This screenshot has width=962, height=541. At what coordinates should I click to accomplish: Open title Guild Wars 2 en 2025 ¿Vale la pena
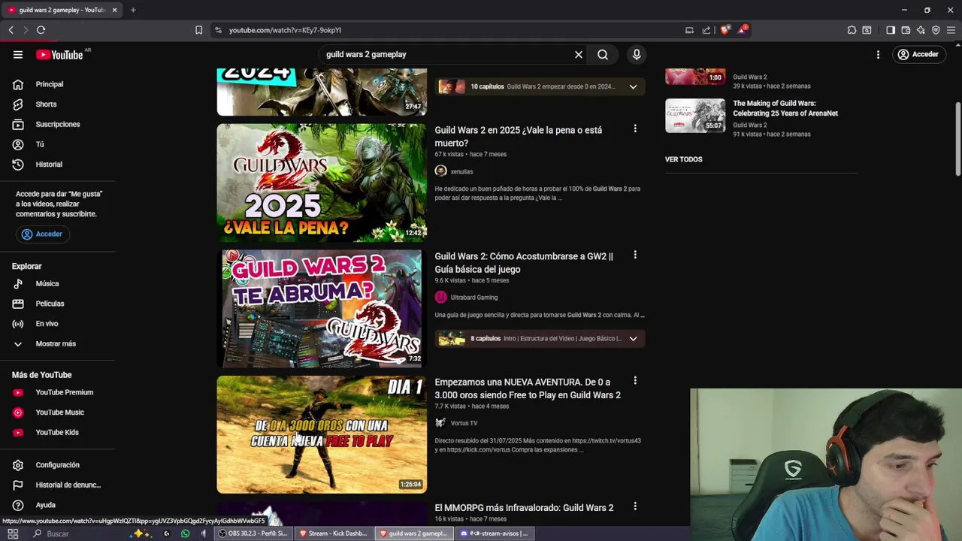point(519,137)
